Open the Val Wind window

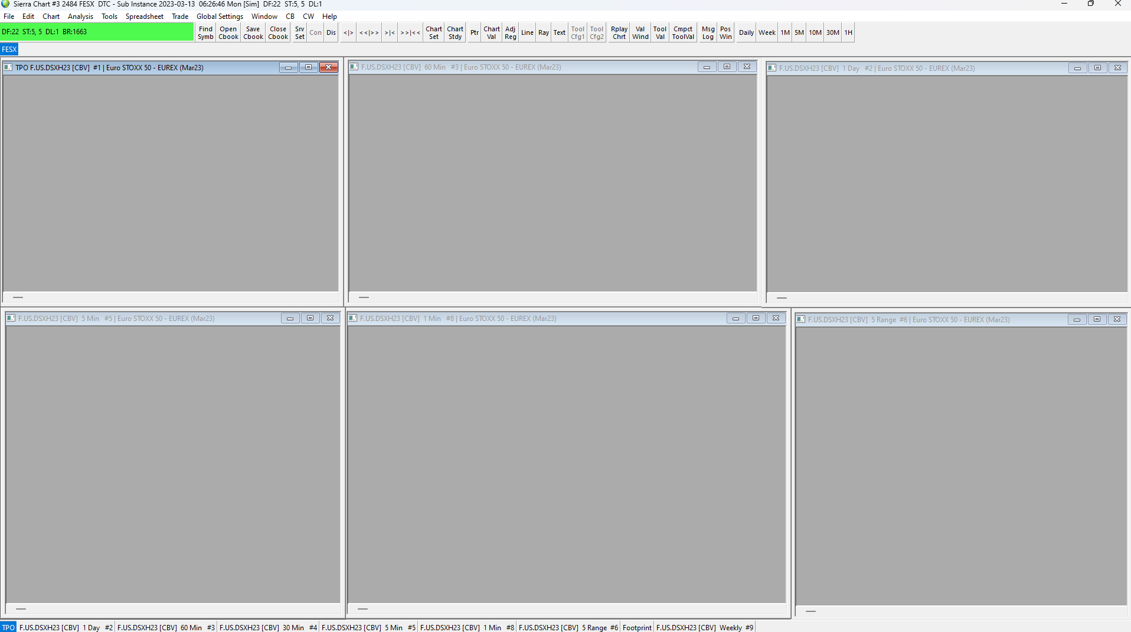tap(640, 32)
